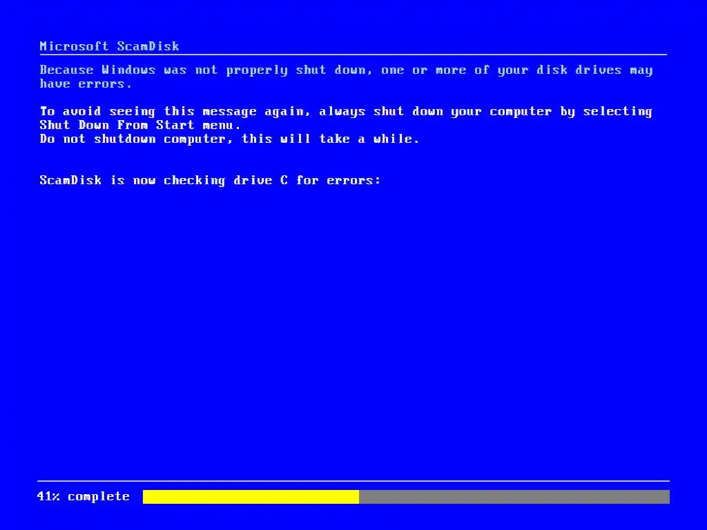Image resolution: width=707 pixels, height=530 pixels.
Task: Click the "Microsoft ScanDisk" title text
Action: point(109,46)
